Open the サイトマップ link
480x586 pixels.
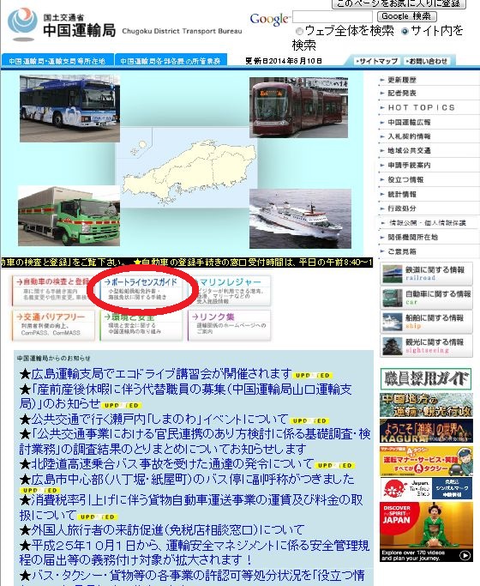(x=376, y=61)
